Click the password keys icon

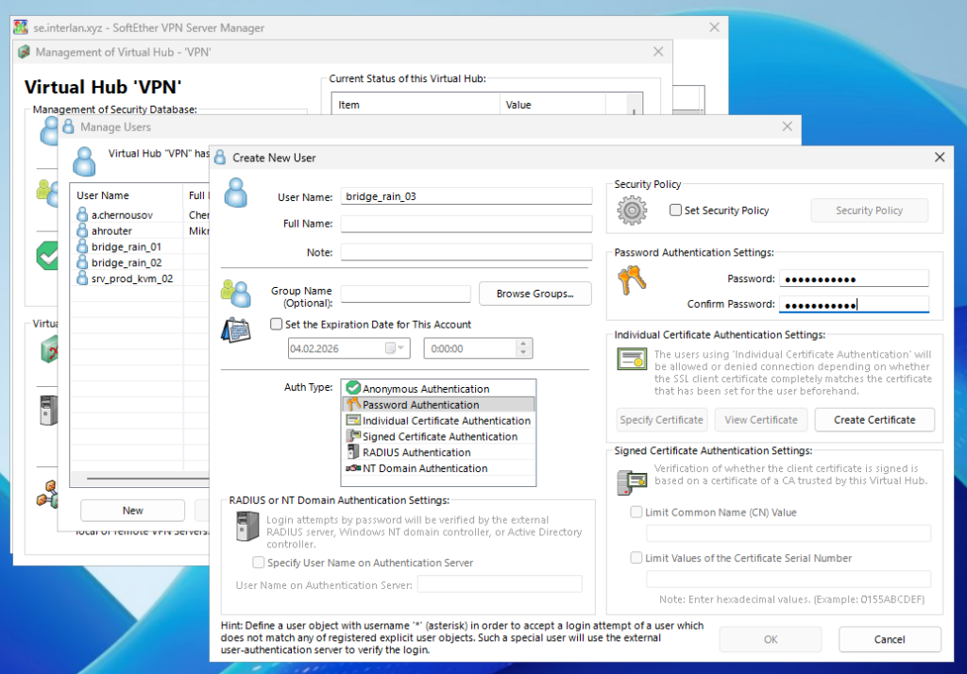pyautogui.click(x=631, y=282)
